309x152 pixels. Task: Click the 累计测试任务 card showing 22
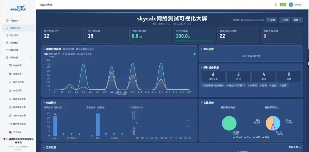(x=62, y=35)
